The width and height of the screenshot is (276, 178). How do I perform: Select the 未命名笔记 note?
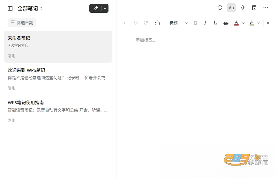(58, 47)
